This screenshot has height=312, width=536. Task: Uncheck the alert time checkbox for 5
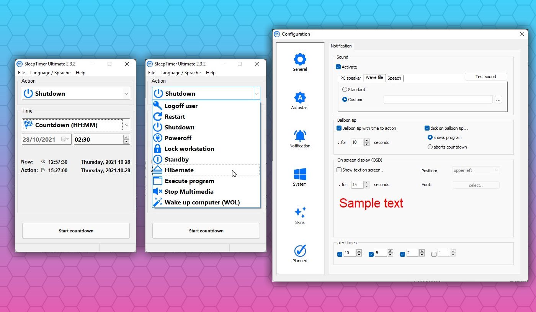371,254
